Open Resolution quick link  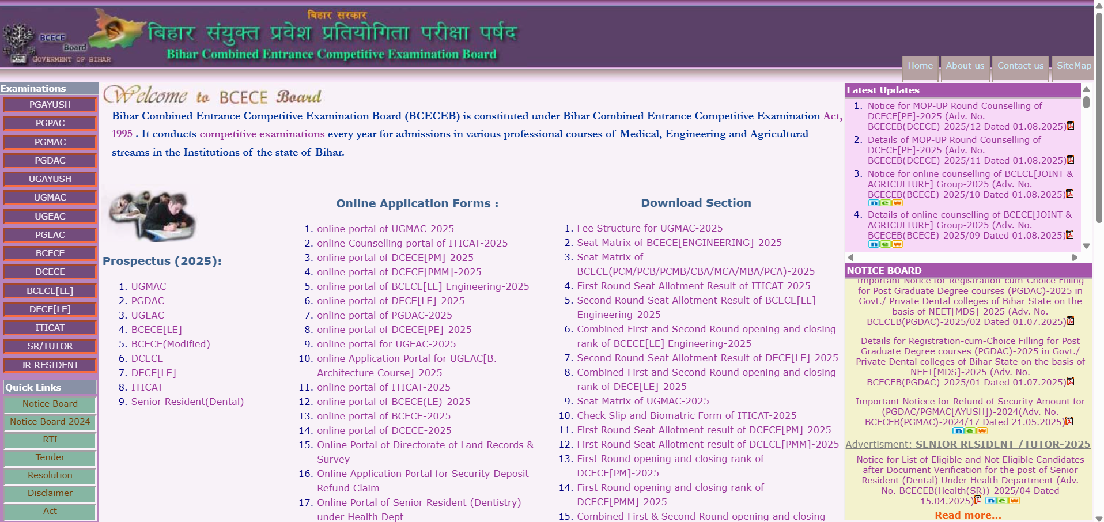point(50,475)
